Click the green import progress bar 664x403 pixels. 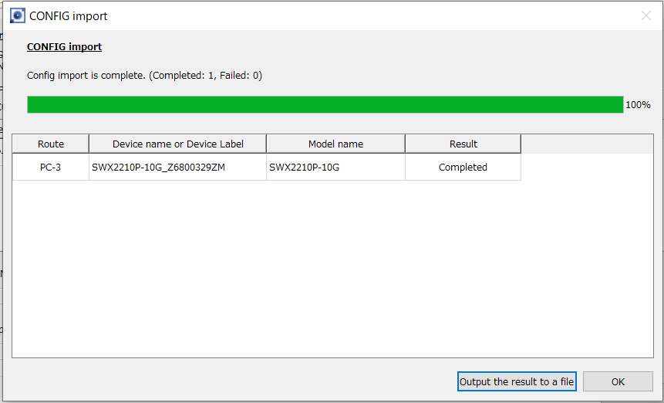coord(325,105)
